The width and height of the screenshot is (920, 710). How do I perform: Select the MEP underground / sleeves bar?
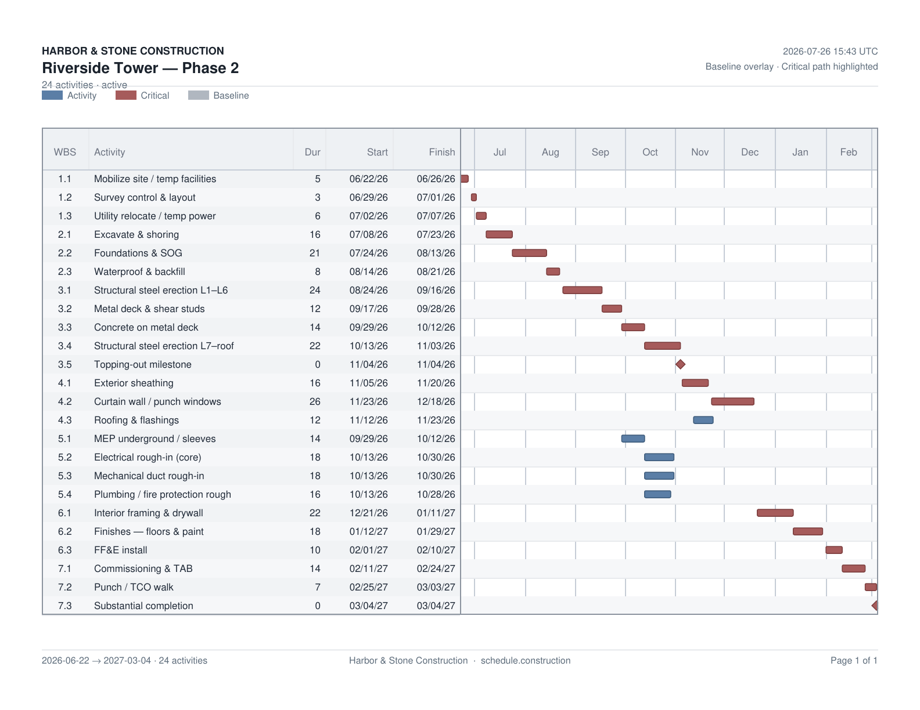pyautogui.click(x=633, y=439)
